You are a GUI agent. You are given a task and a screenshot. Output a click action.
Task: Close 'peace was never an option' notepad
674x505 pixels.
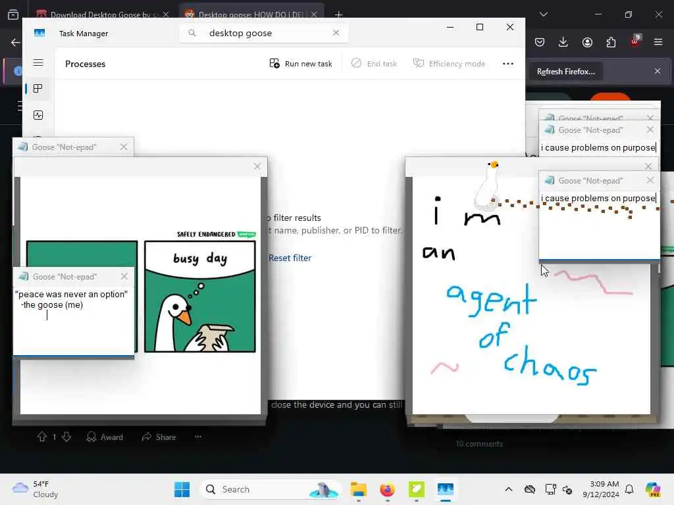tap(124, 277)
